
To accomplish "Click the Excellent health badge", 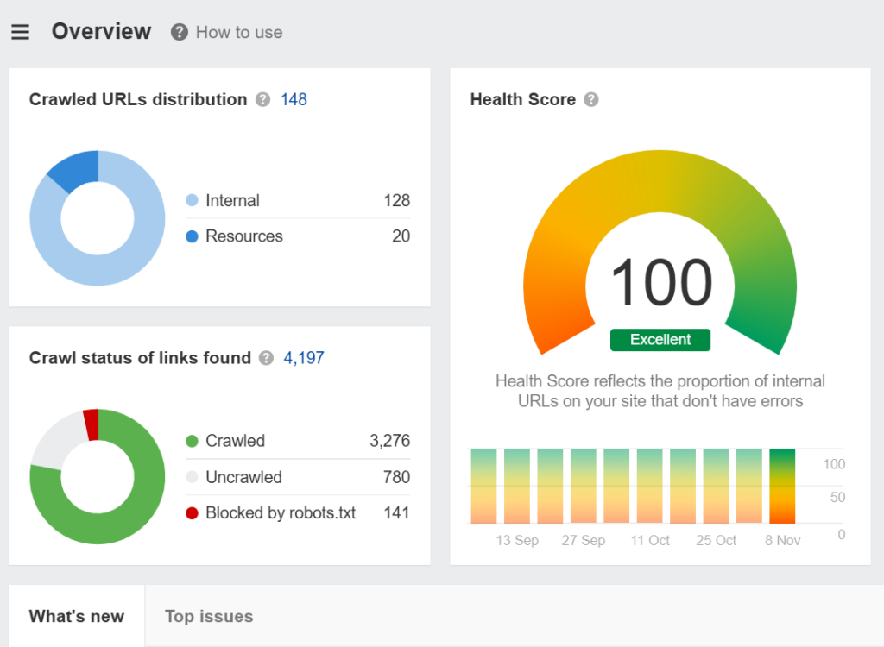I will click(x=660, y=340).
